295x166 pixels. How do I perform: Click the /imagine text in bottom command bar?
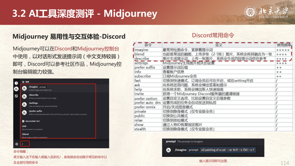(181, 150)
